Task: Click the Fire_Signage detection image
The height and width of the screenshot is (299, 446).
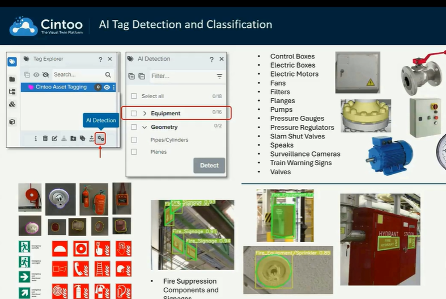Action: 193,235
